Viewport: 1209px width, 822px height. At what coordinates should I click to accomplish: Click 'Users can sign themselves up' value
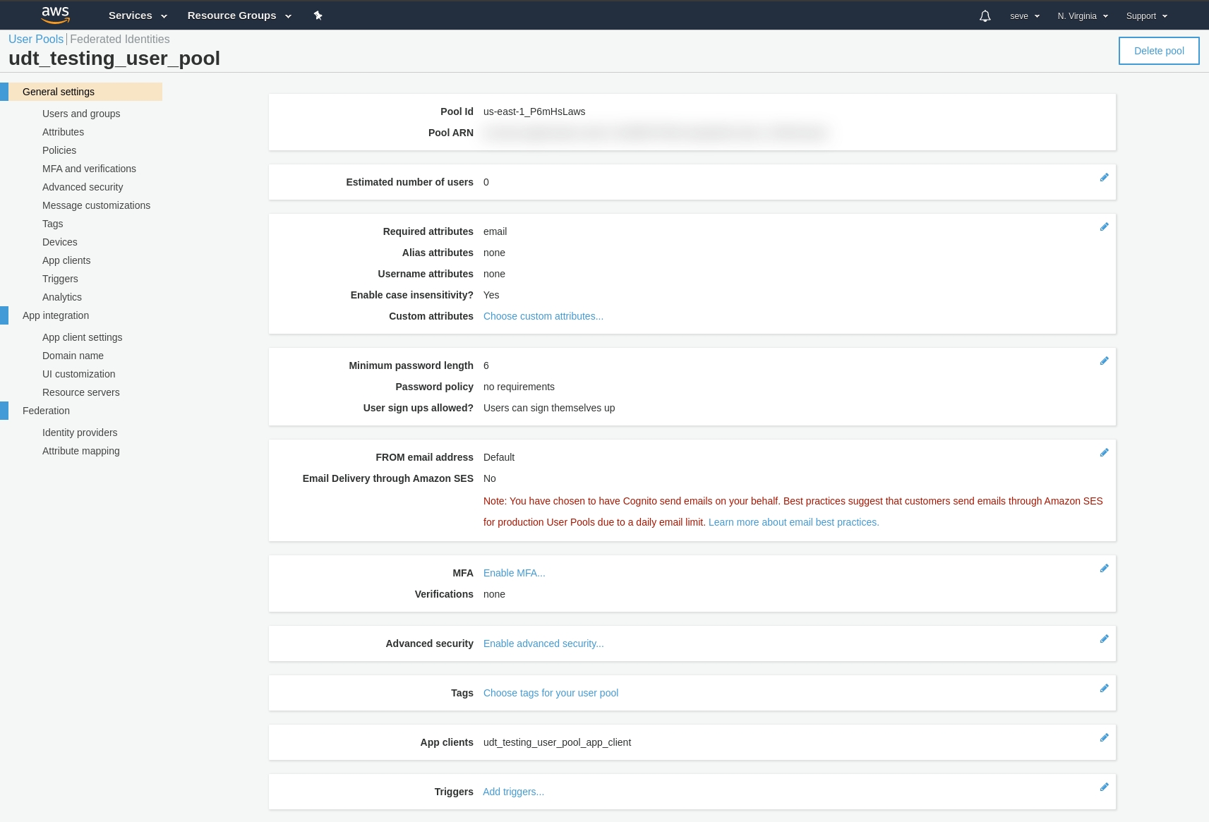[x=549, y=408]
